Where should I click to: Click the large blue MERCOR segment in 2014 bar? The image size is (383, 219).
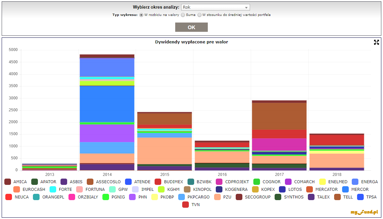(x=107, y=104)
